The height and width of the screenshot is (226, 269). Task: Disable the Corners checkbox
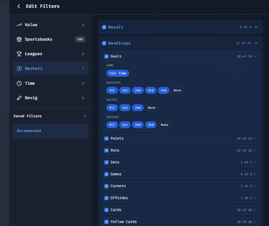[x=106, y=186]
